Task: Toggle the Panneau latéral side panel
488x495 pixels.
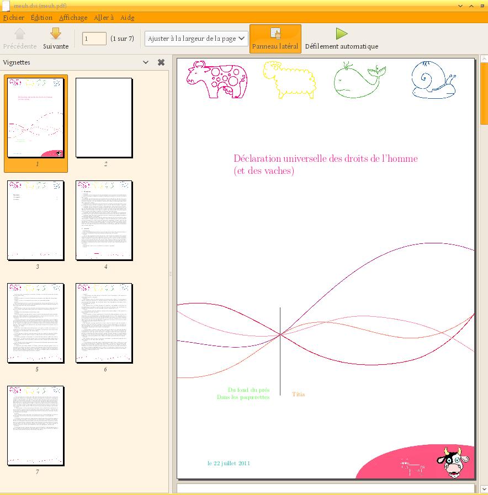Action: click(275, 39)
